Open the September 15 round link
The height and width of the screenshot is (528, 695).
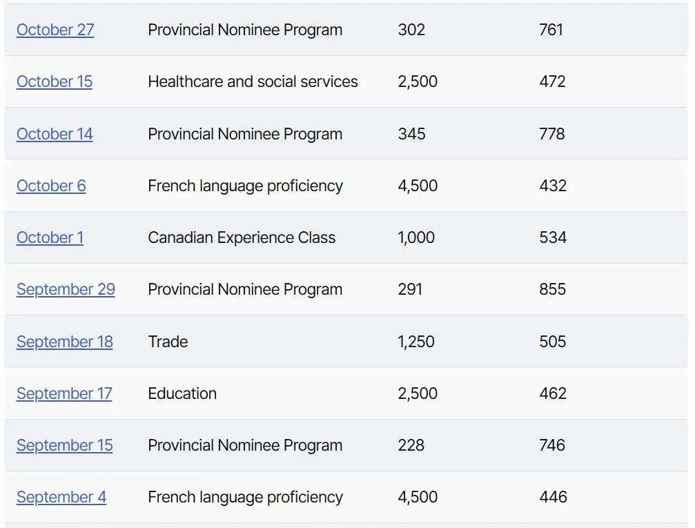(64, 445)
